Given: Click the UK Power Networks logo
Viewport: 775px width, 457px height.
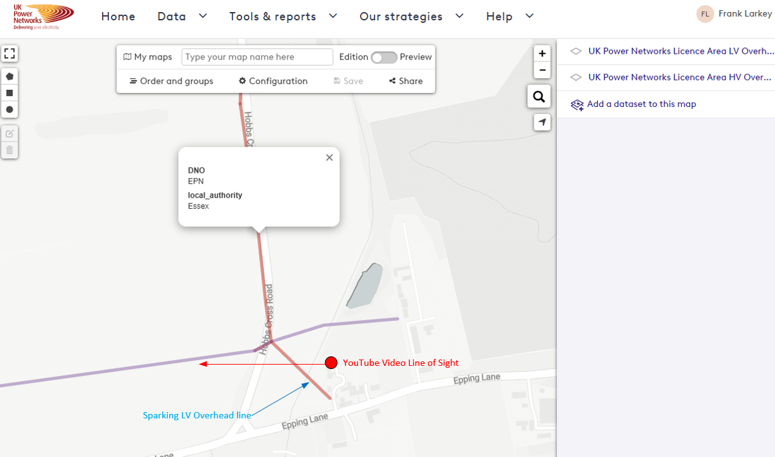Looking at the screenshot, I should pos(43,16).
